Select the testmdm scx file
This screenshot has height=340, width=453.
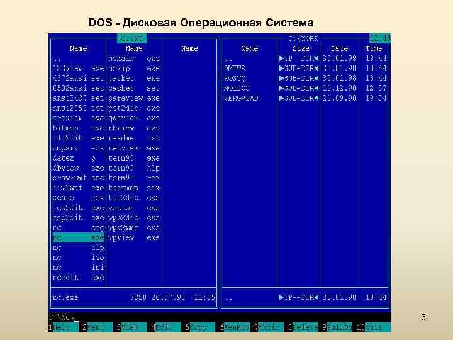134,188
